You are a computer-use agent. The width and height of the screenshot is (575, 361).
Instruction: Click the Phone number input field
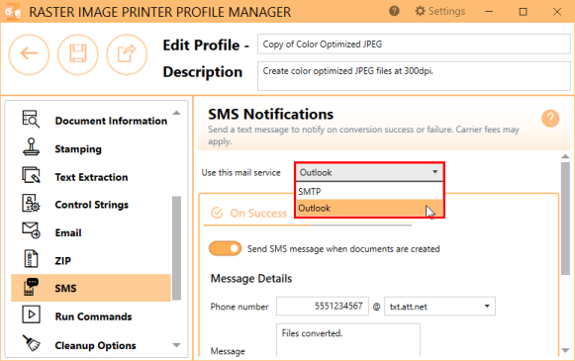click(323, 306)
